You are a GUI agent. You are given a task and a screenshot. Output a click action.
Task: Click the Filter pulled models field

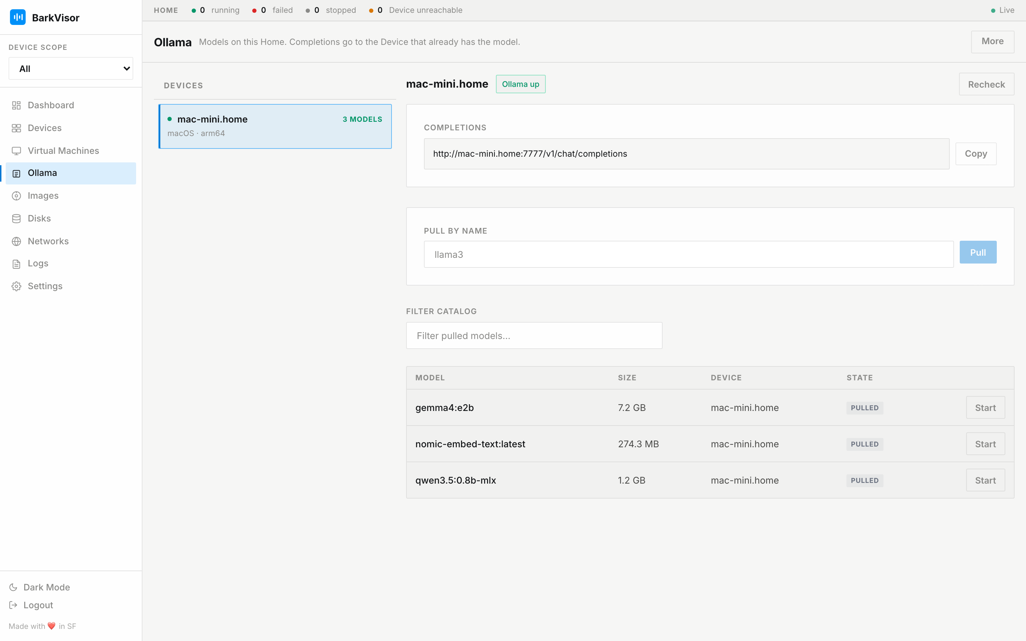(x=534, y=336)
